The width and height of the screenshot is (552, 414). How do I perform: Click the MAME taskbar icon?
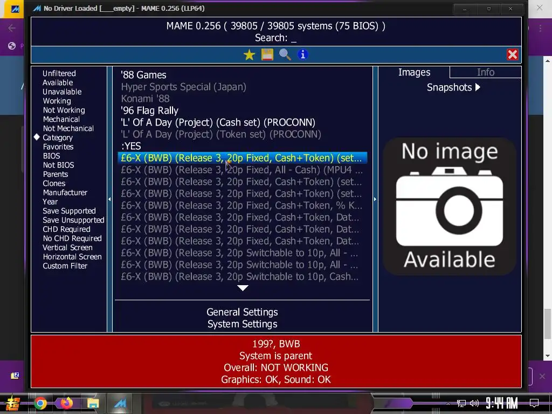(x=120, y=403)
